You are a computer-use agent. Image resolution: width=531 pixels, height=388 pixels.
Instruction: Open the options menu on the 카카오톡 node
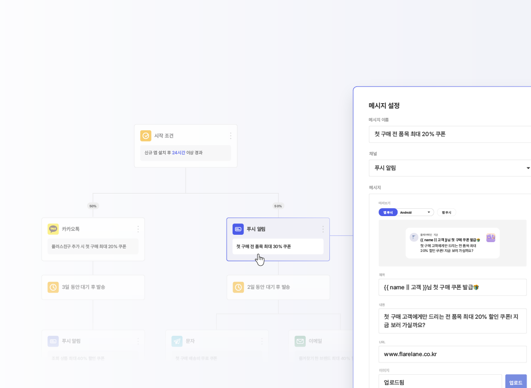tap(138, 229)
